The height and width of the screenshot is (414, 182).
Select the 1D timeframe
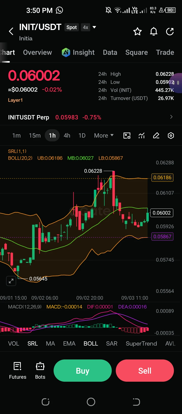82,136
